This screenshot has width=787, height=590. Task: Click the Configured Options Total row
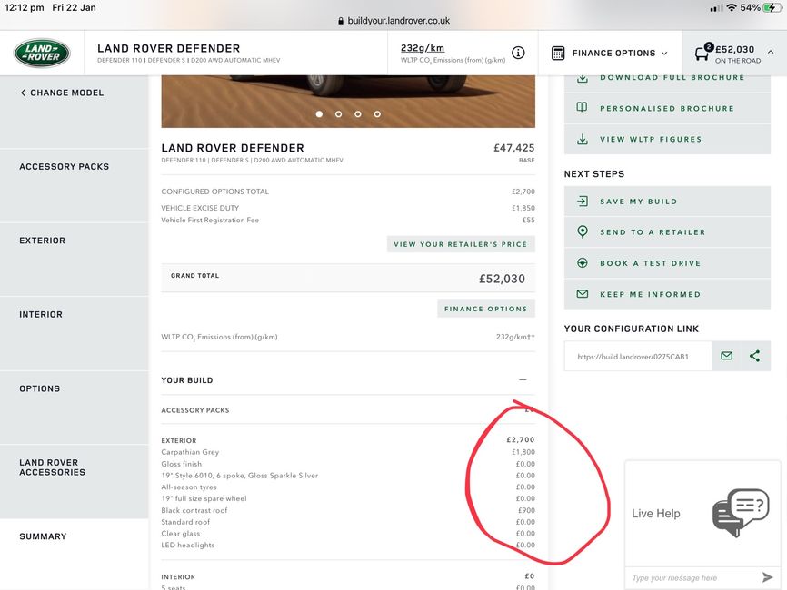[x=348, y=192]
